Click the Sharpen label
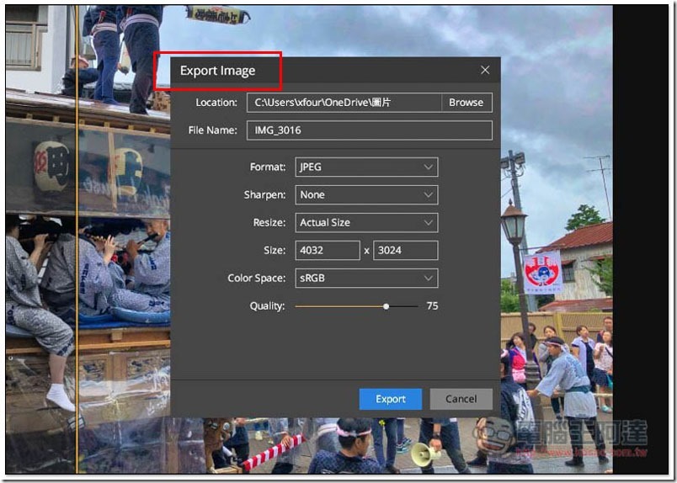The image size is (677, 483). tap(264, 194)
